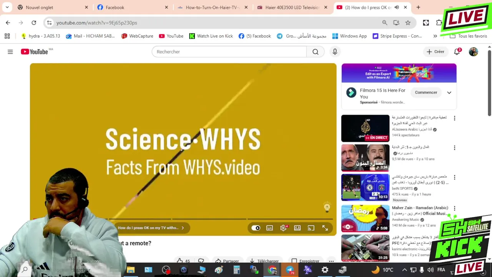Click the Commencer button on the Filmora ad
Screen dimensions: 492x277
click(426, 92)
